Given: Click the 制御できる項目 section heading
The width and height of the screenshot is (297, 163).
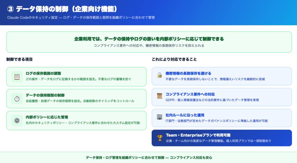Looking at the screenshot, I should click(x=19, y=59).
